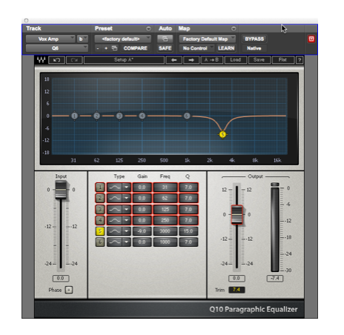Image resolution: width=344 pixels, height=335 pixels.
Task: Go to the previous preset with the left arrow
Action: tap(174, 60)
